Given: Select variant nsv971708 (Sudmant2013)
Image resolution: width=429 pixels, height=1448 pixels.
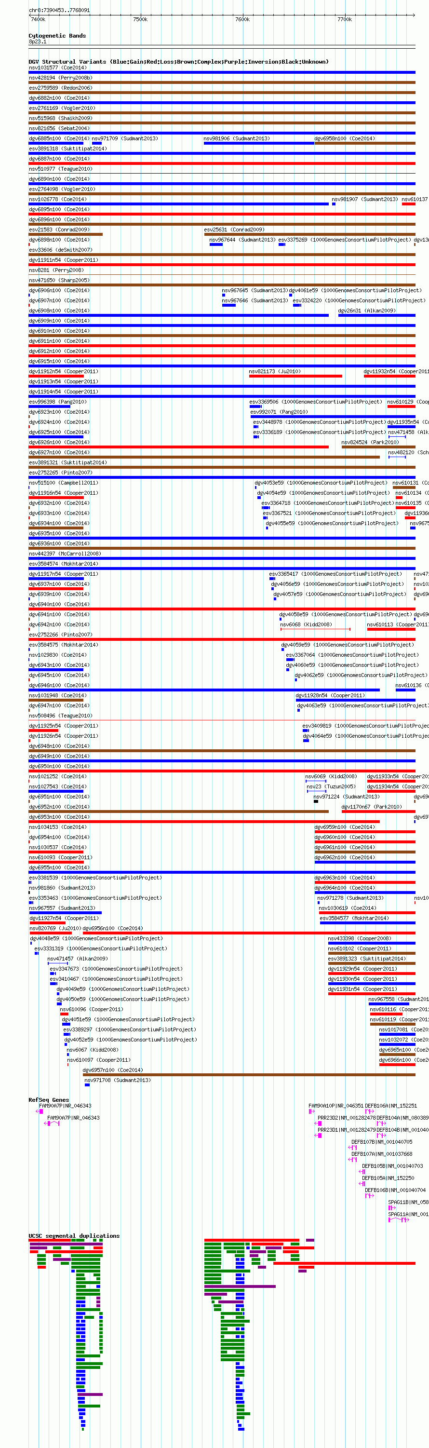Looking at the screenshot, I should pyautogui.click(x=118, y=1082).
